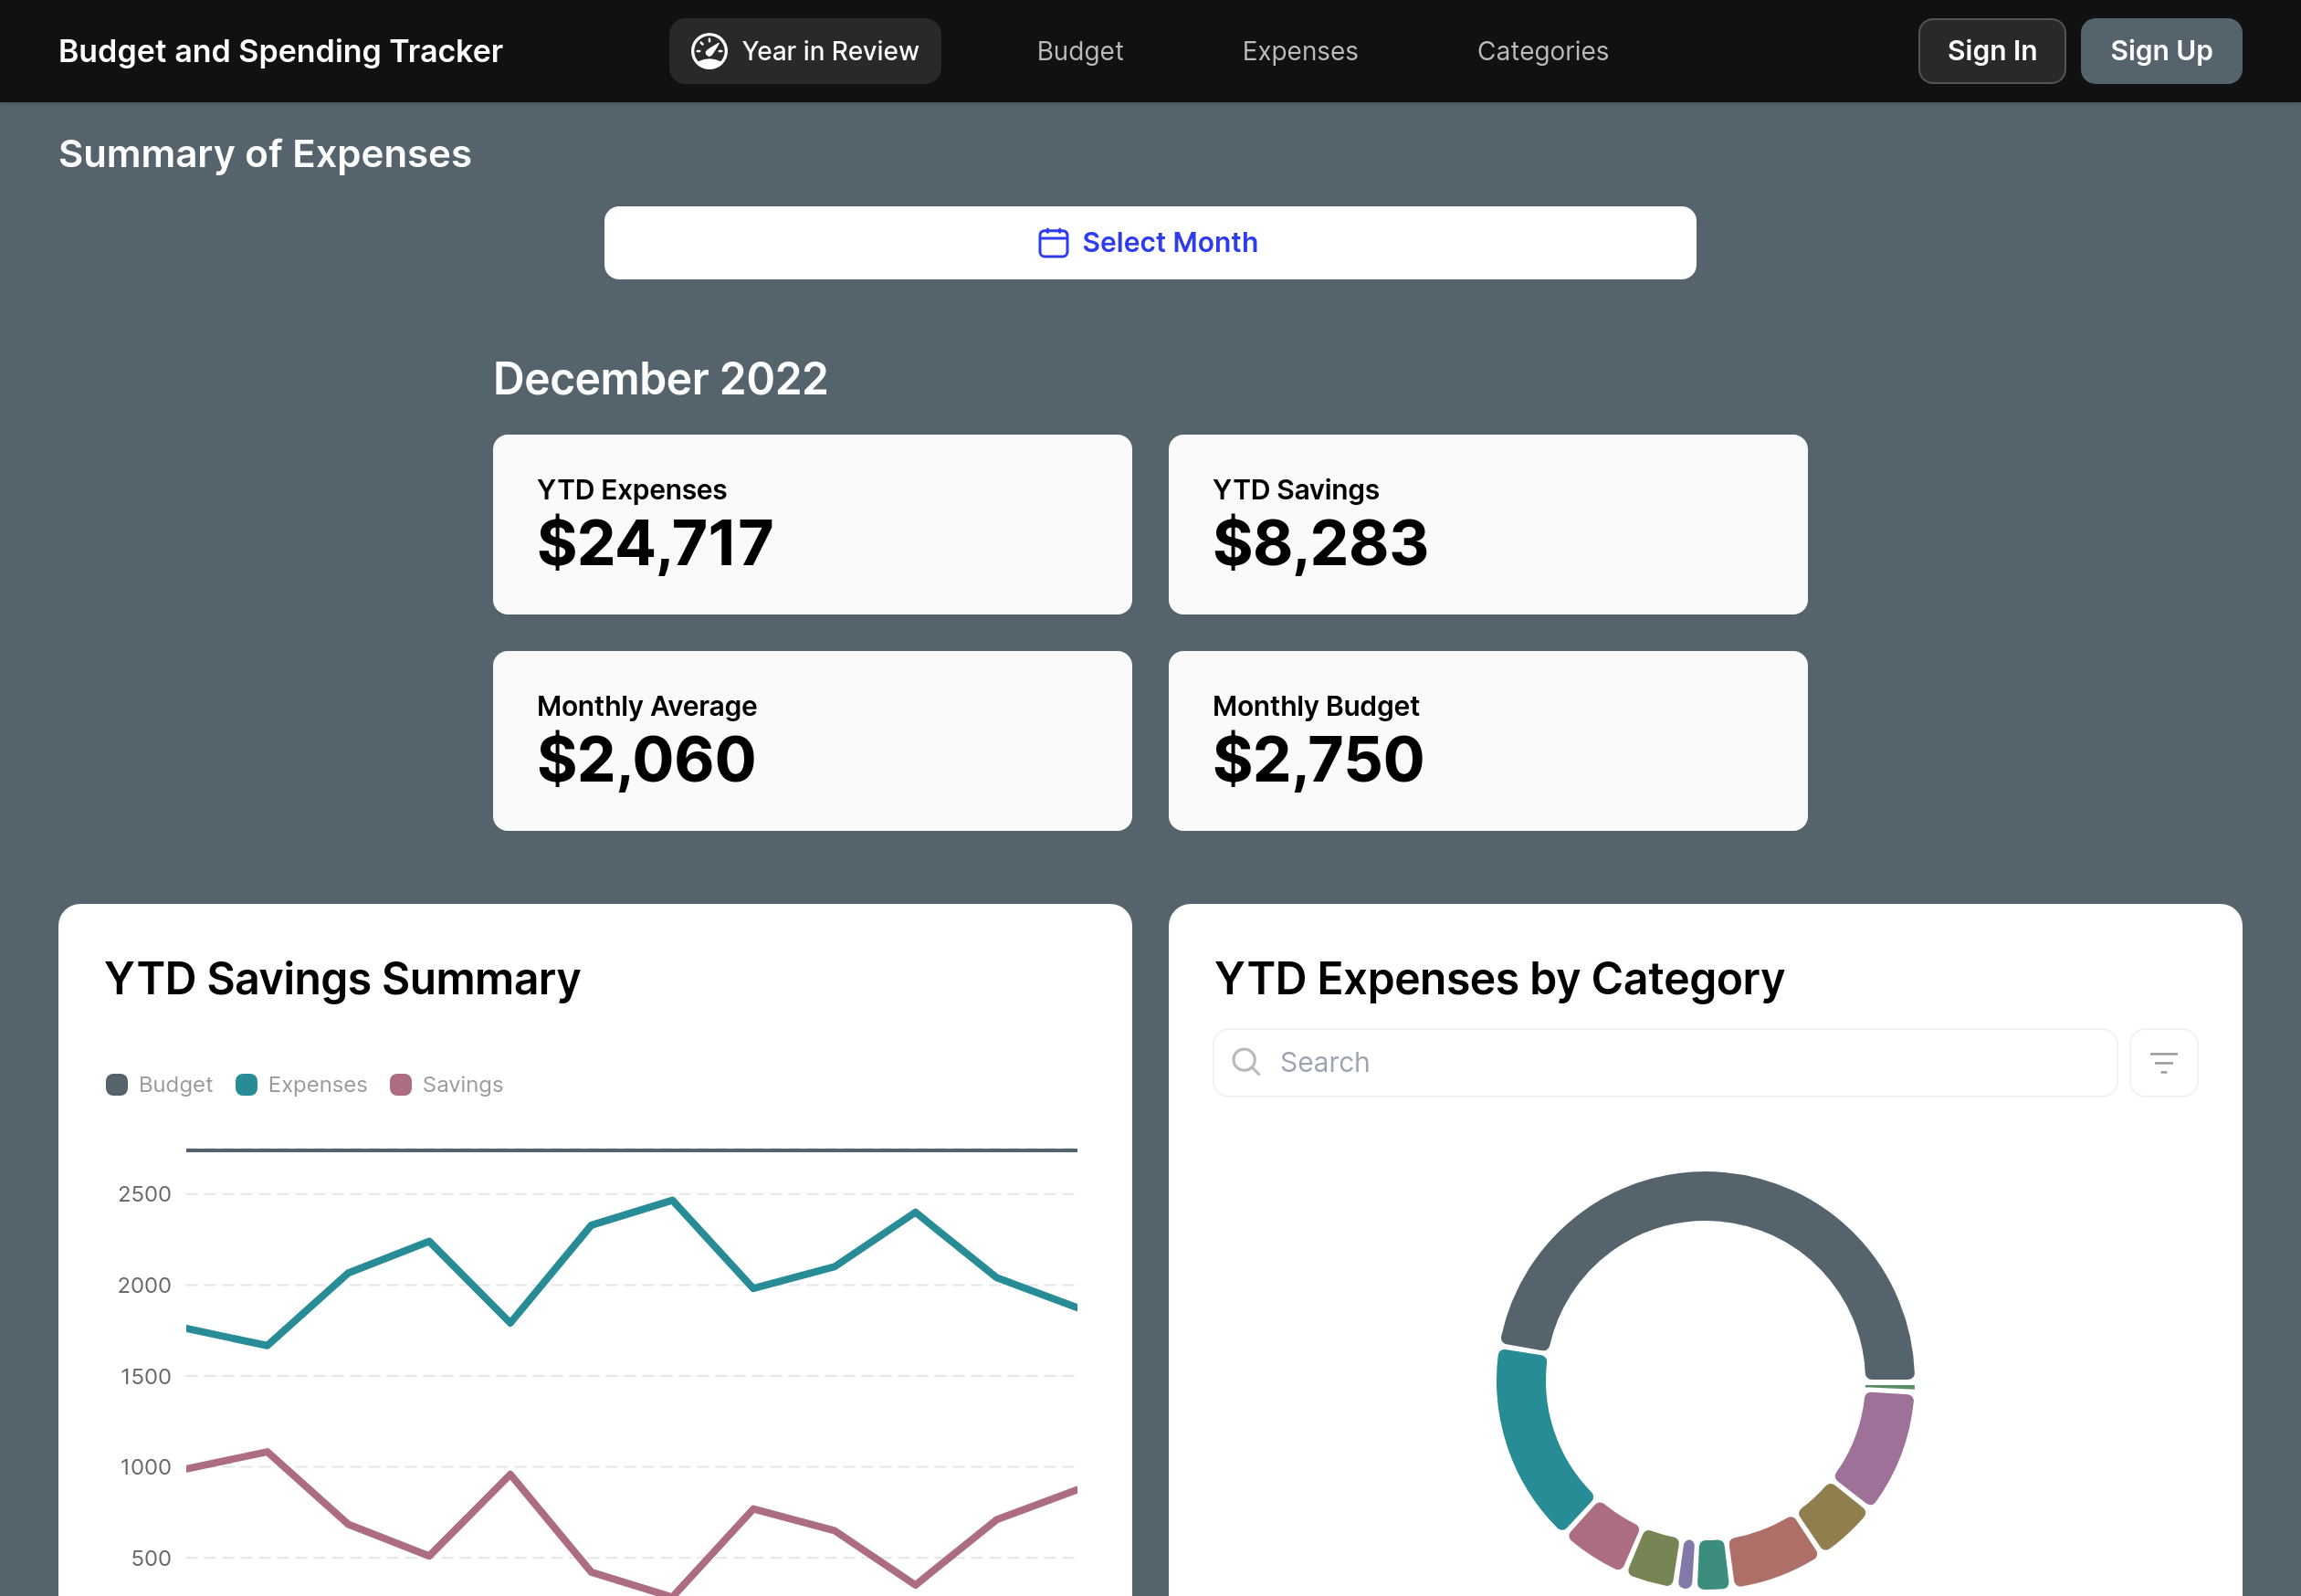Toggle Expenses series in chart legend

302,1085
